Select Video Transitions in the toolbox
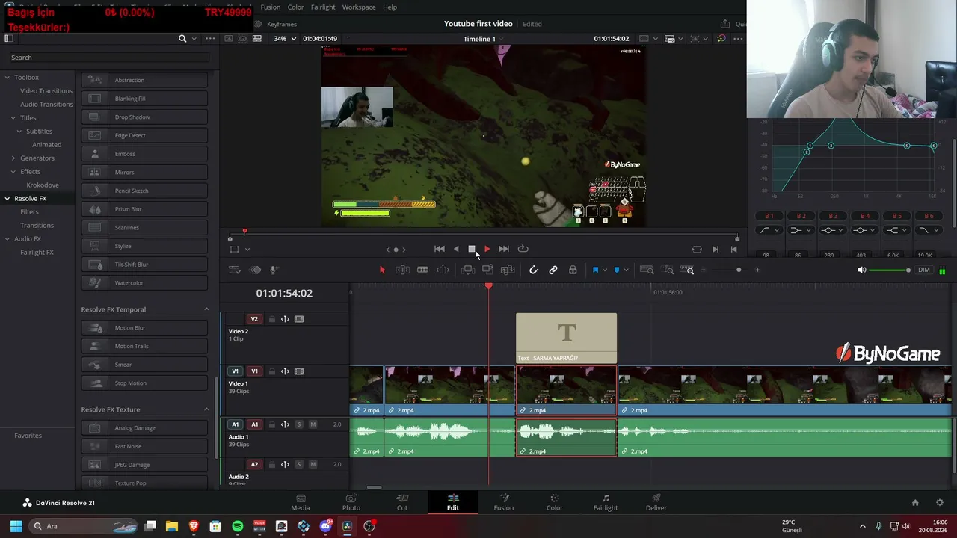The height and width of the screenshot is (538, 957). [x=46, y=91]
